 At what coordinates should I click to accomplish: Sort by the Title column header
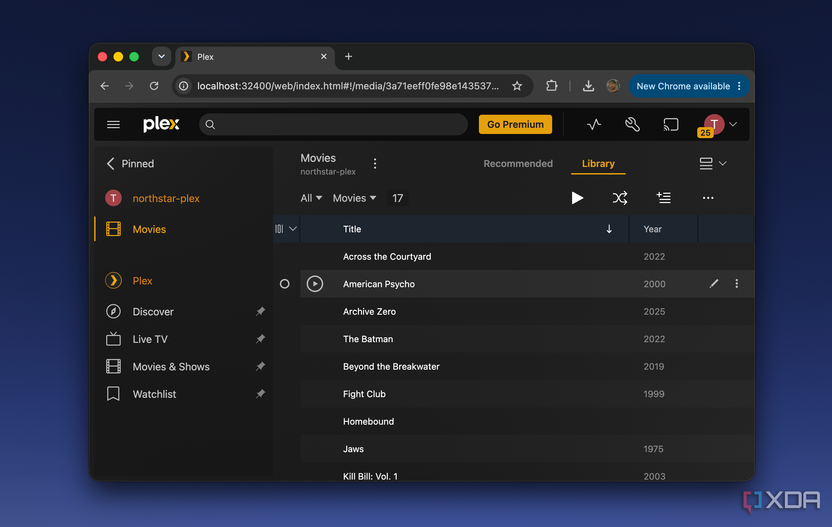click(352, 229)
